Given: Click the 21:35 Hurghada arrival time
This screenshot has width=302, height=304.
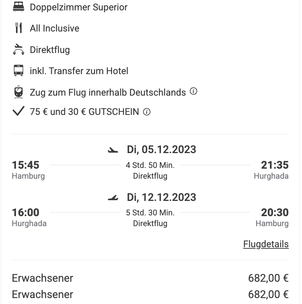Looking at the screenshot, I should (x=275, y=165).
